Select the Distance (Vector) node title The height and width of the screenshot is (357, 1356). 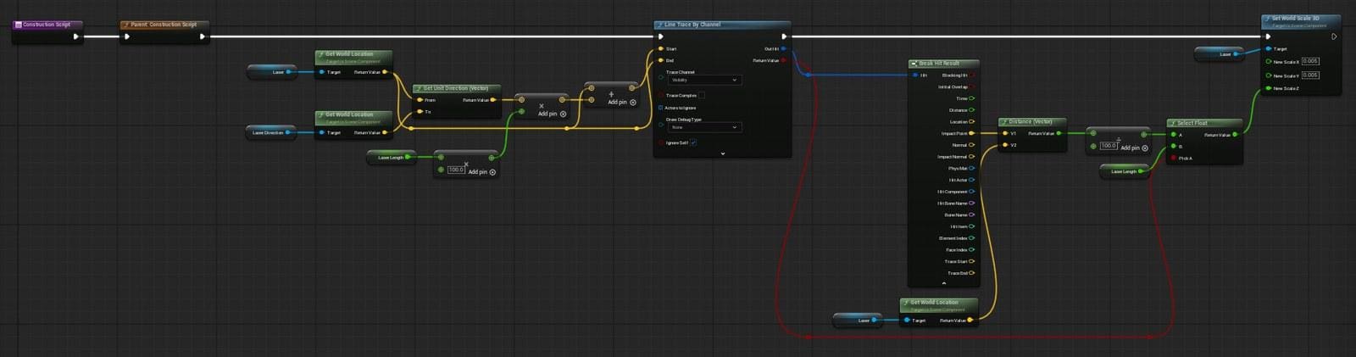point(1031,122)
